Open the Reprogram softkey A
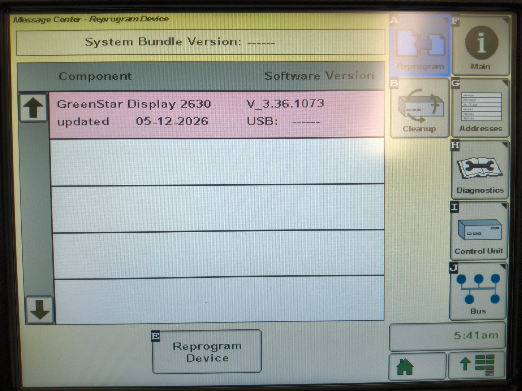 [x=420, y=45]
